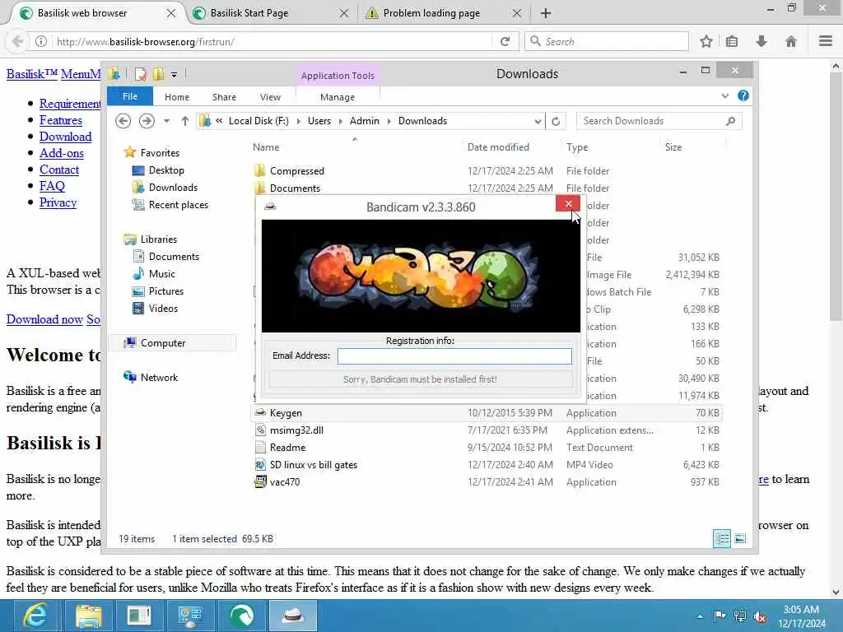Viewport: 843px width, 632px height.
Task: Click the browser back arrow button
Action: 17,41
